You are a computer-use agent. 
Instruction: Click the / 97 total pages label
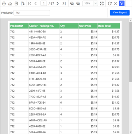point(51,4)
